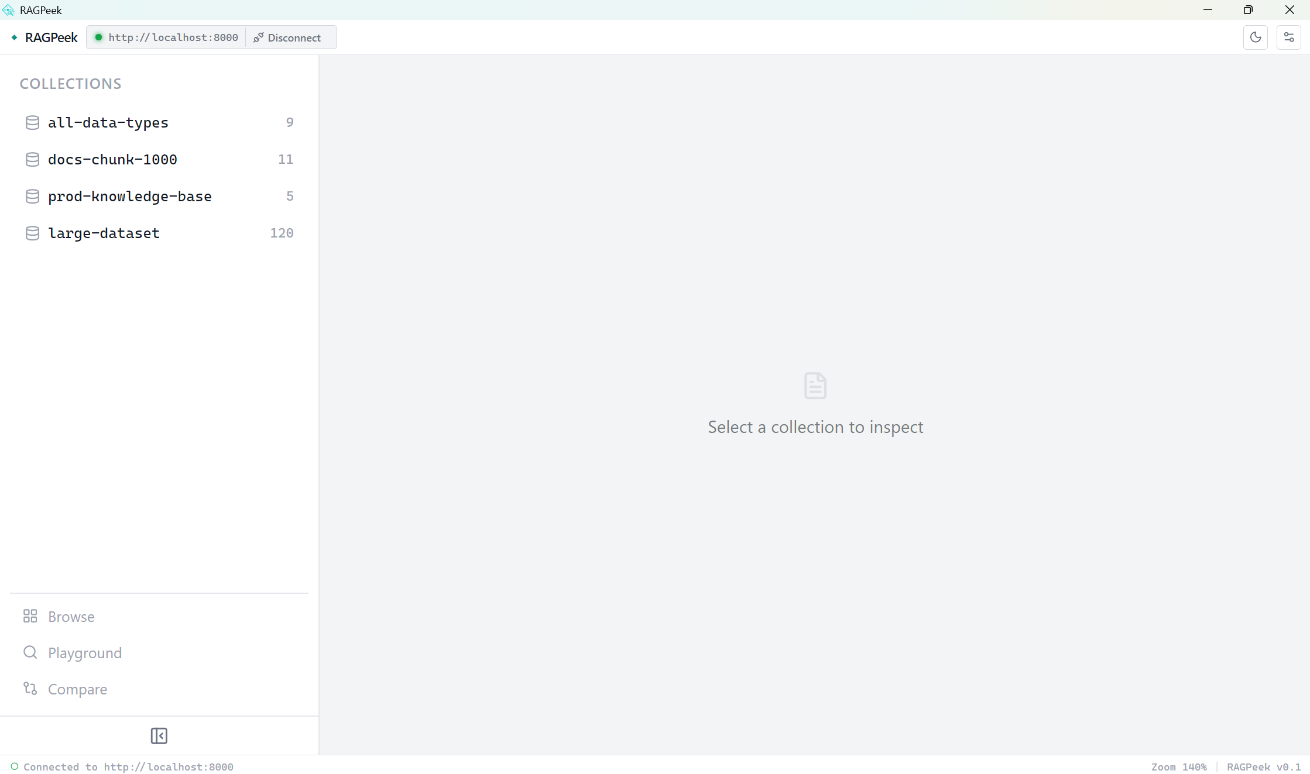Click the database icon beside docs-chunk-1000
Screen dimensions: 1310x774
(x=33, y=159)
